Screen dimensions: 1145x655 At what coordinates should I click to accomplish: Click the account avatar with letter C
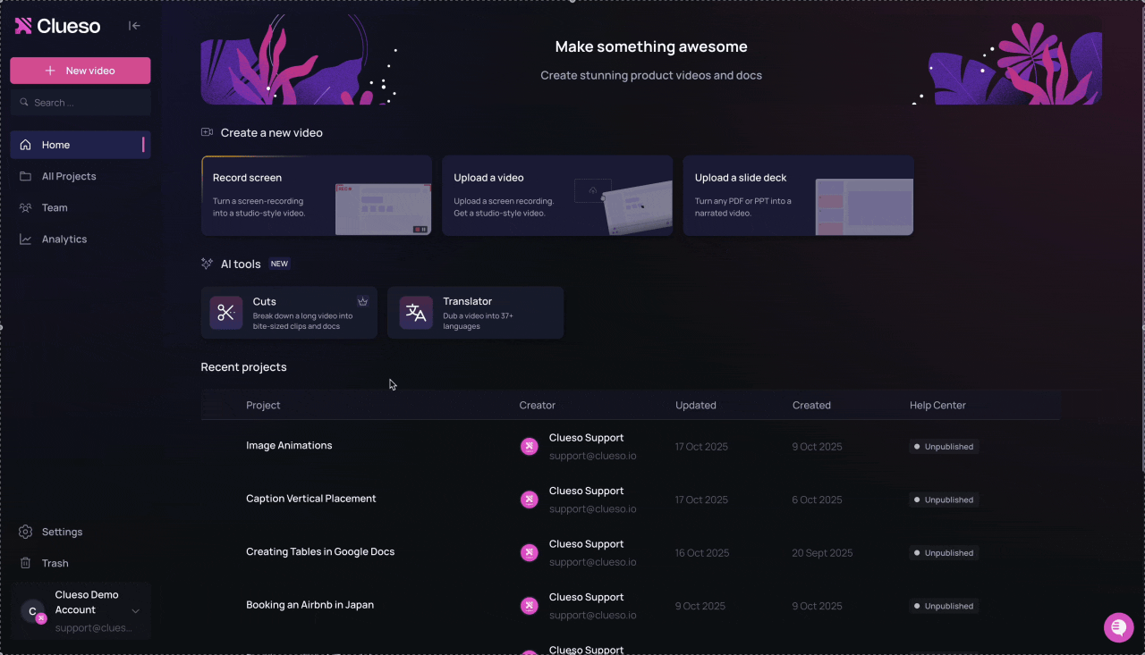tap(32, 611)
